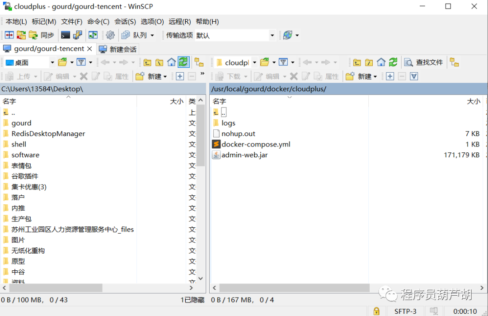Image resolution: width=488 pixels, height=316 pixels.
Task: Open remote filter dropdown arrow
Action: pos(292,62)
